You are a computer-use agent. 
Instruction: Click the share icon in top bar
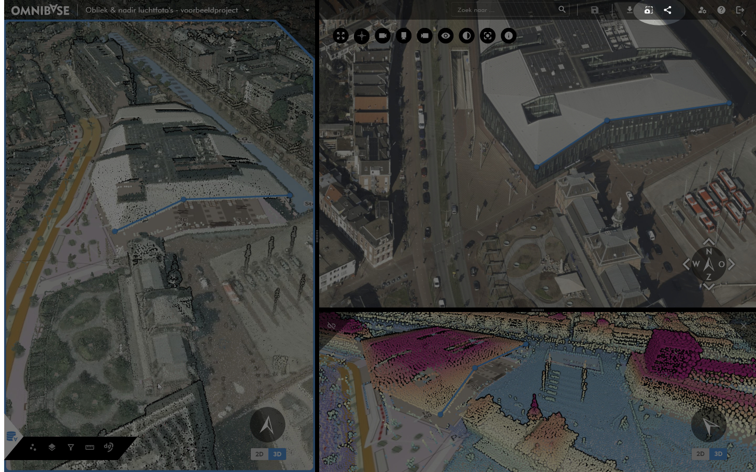(x=667, y=10)
